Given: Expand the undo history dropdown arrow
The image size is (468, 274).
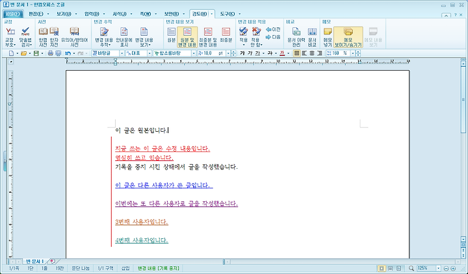Looking at the screenshot, I should [x=74, y=53].
